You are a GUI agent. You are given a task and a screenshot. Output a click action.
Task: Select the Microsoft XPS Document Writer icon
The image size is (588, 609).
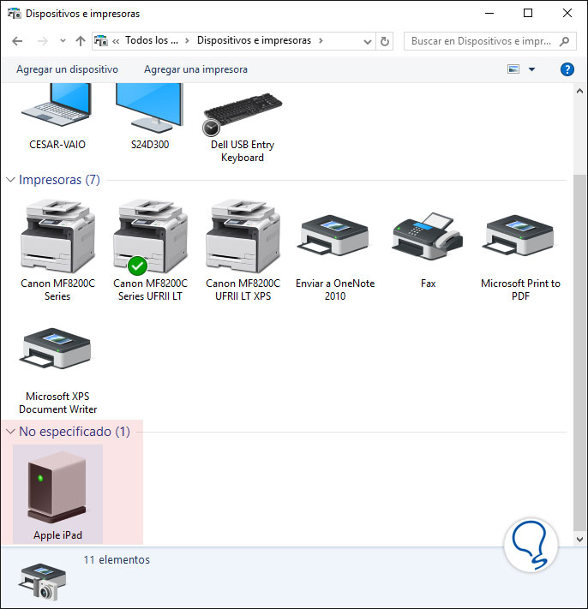[57, 349]
